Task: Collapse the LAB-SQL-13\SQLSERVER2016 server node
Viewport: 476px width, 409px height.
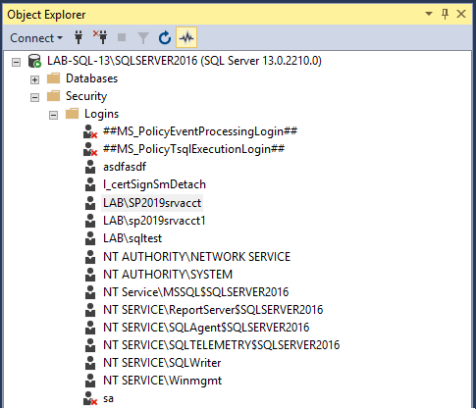Action: 16,62
